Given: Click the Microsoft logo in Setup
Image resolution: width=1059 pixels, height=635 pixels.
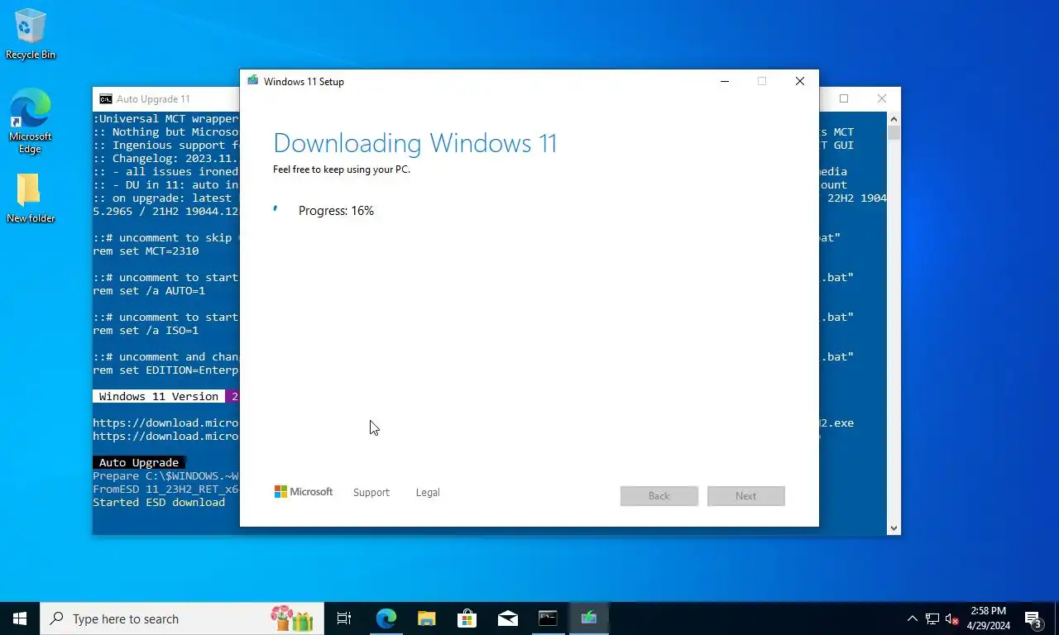Looking at the screenshot, I should (x=304, y=492).
